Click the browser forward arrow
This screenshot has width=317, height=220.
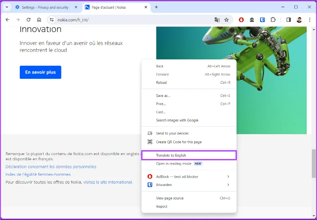click(18, 20)
